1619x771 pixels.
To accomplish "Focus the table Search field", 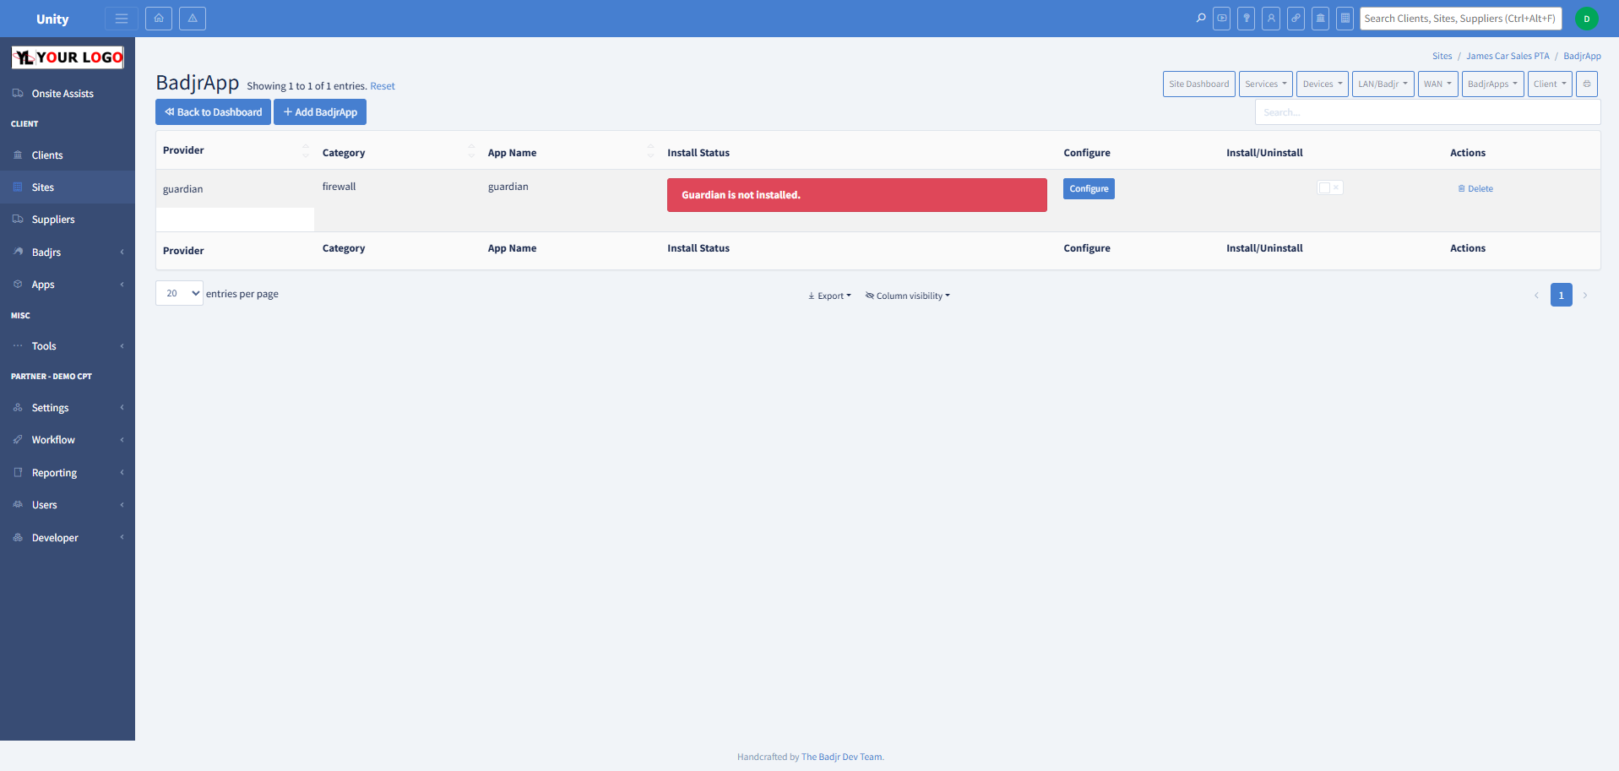I will pos(1427,112).
